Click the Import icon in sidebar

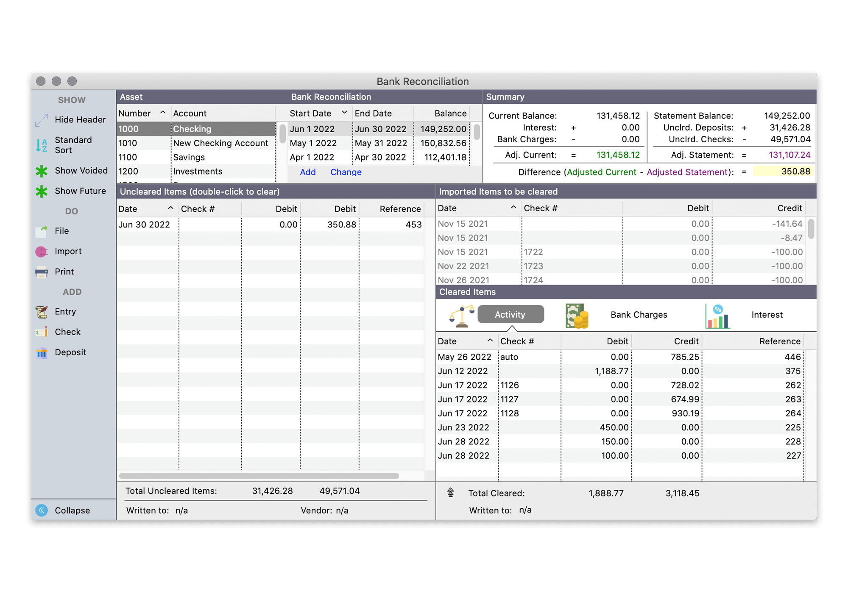click(42, 252)
